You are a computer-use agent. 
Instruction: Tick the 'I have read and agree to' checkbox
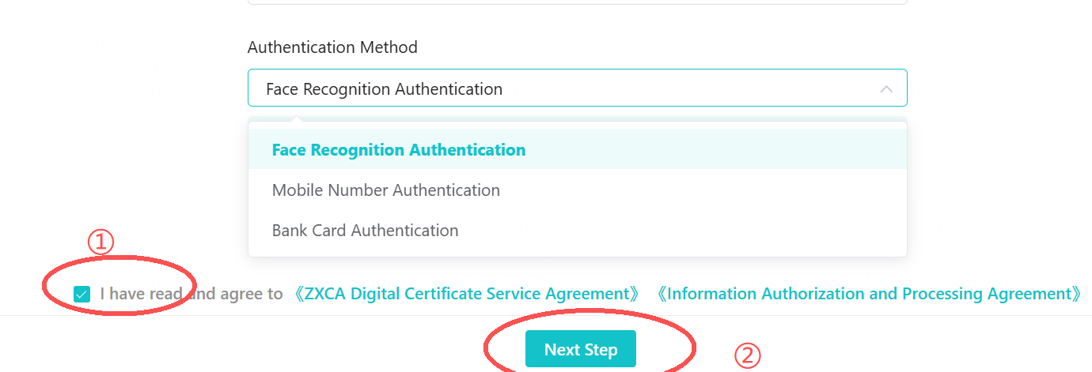82,295
